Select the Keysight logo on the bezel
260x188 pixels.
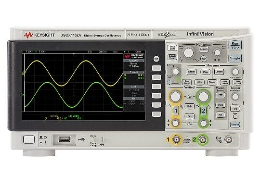(39, 35)
